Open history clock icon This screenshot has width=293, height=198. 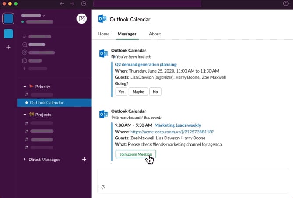pos(84,3)
